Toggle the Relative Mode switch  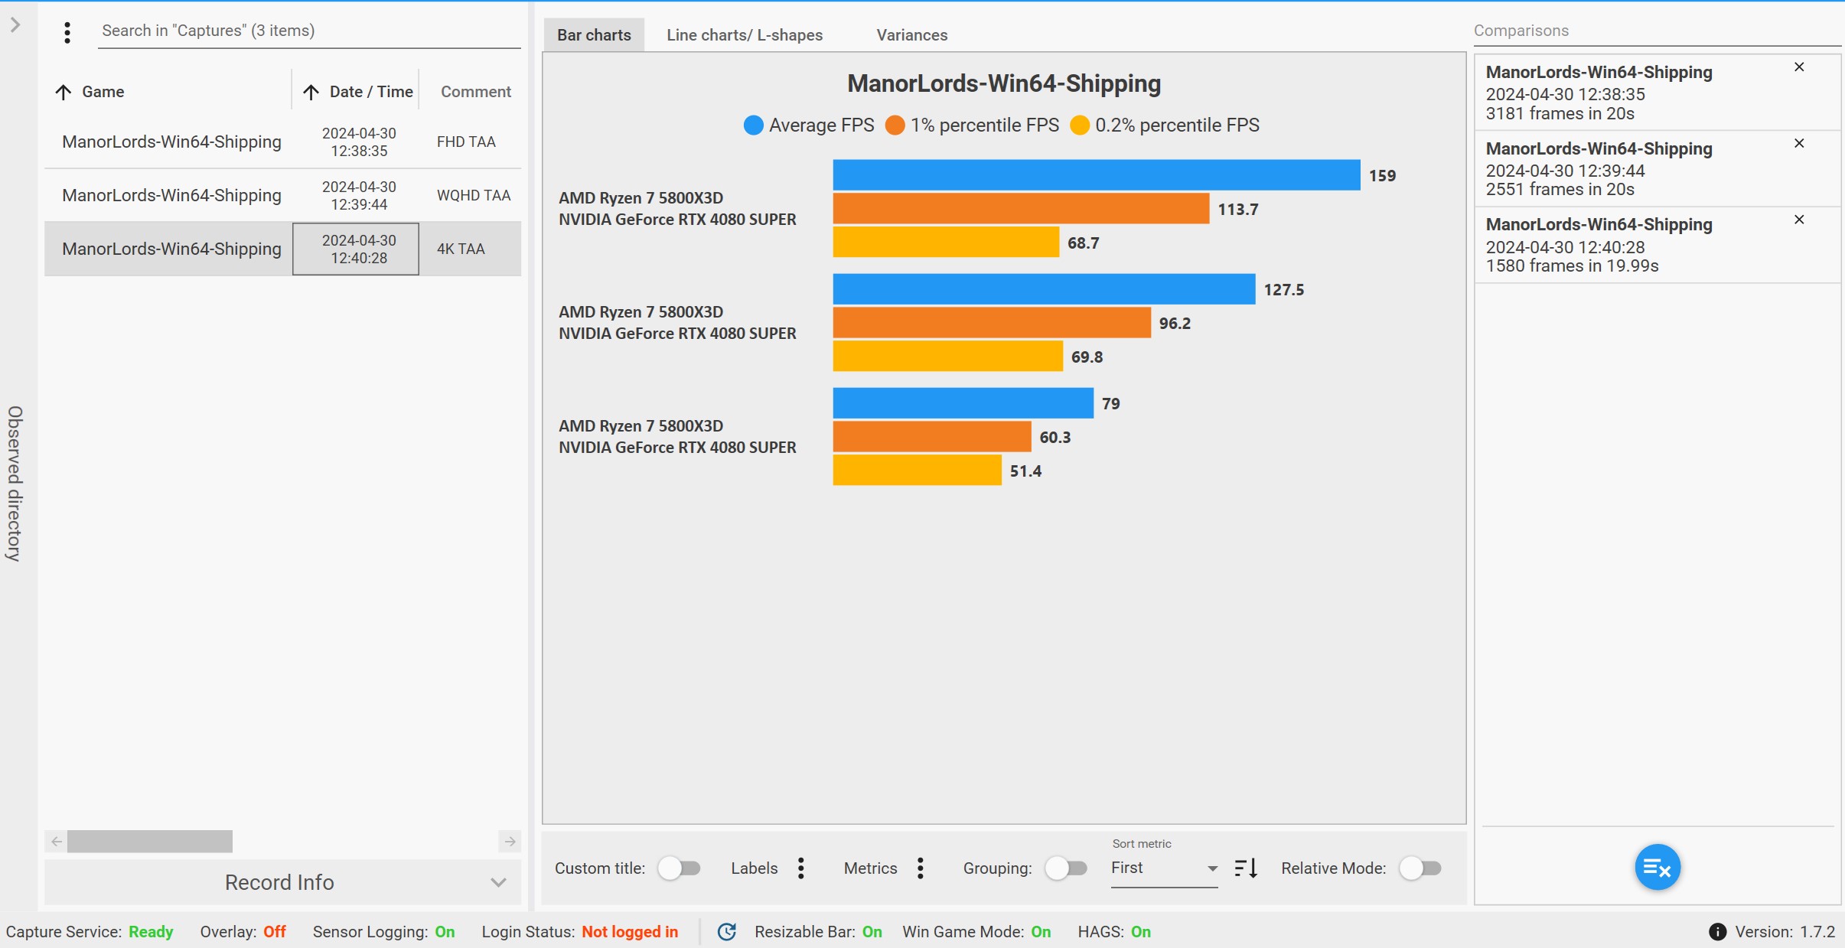click(1420, 868)
